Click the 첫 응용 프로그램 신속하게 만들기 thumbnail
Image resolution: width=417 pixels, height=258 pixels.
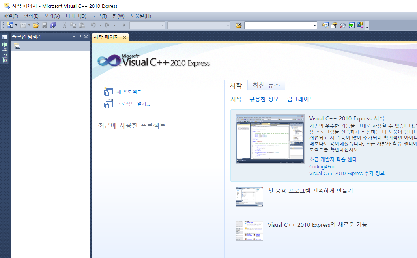[249, 196]
